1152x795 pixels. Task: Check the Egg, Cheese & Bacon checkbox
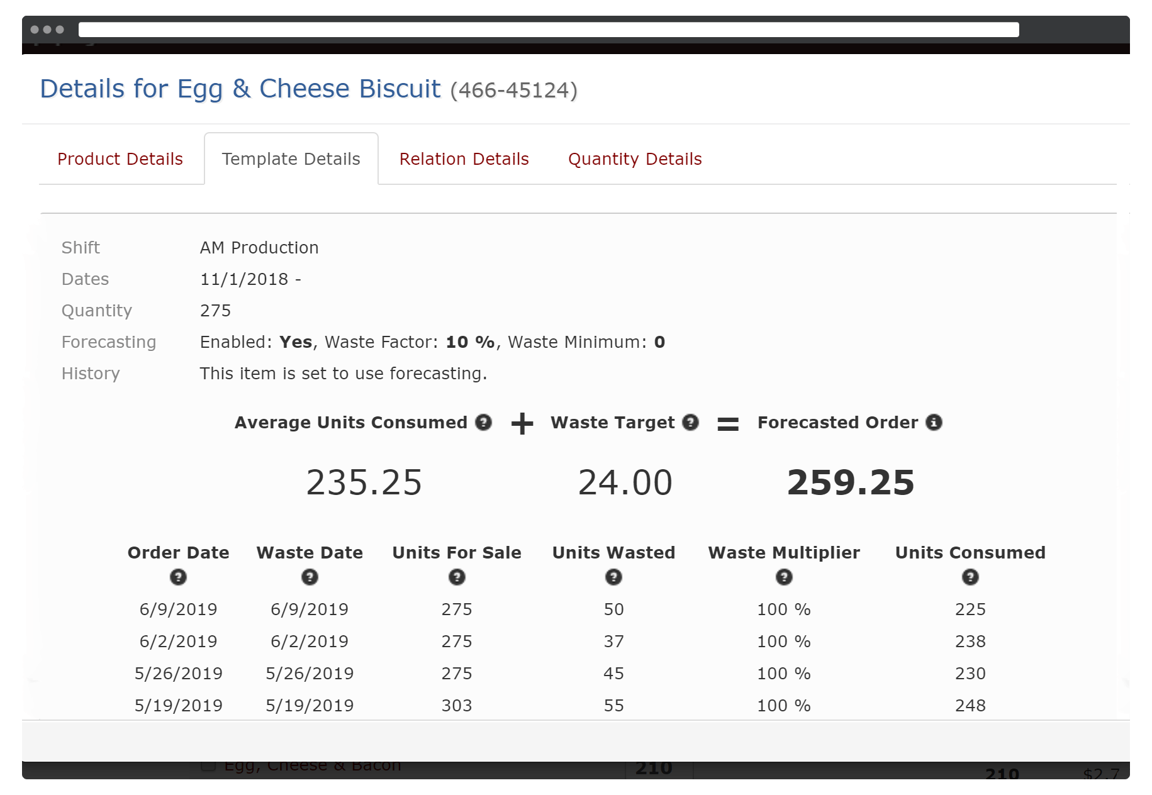click(208, 764)
